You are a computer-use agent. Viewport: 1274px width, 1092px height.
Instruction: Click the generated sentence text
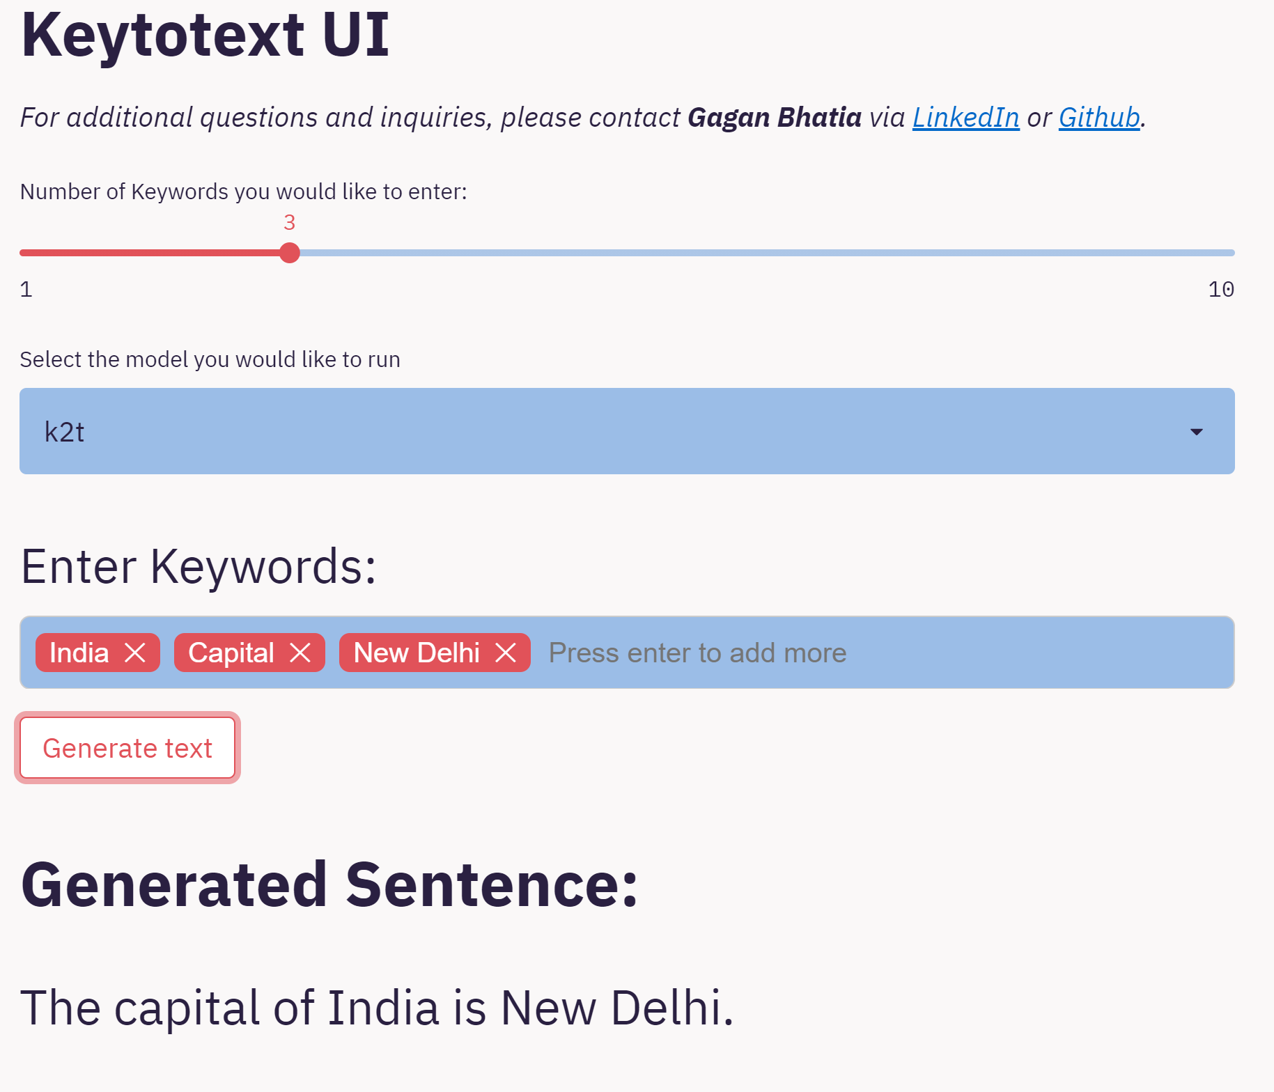pos(377,1008)
